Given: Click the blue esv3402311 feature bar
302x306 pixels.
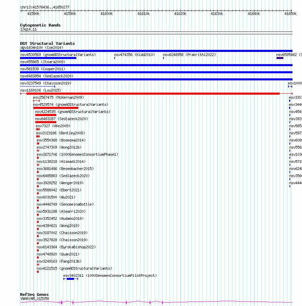Looking at the screenshot, I should (x=71, y=279).
